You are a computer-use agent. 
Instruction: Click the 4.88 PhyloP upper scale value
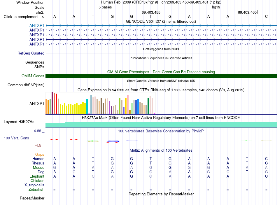tap(37, 131)
